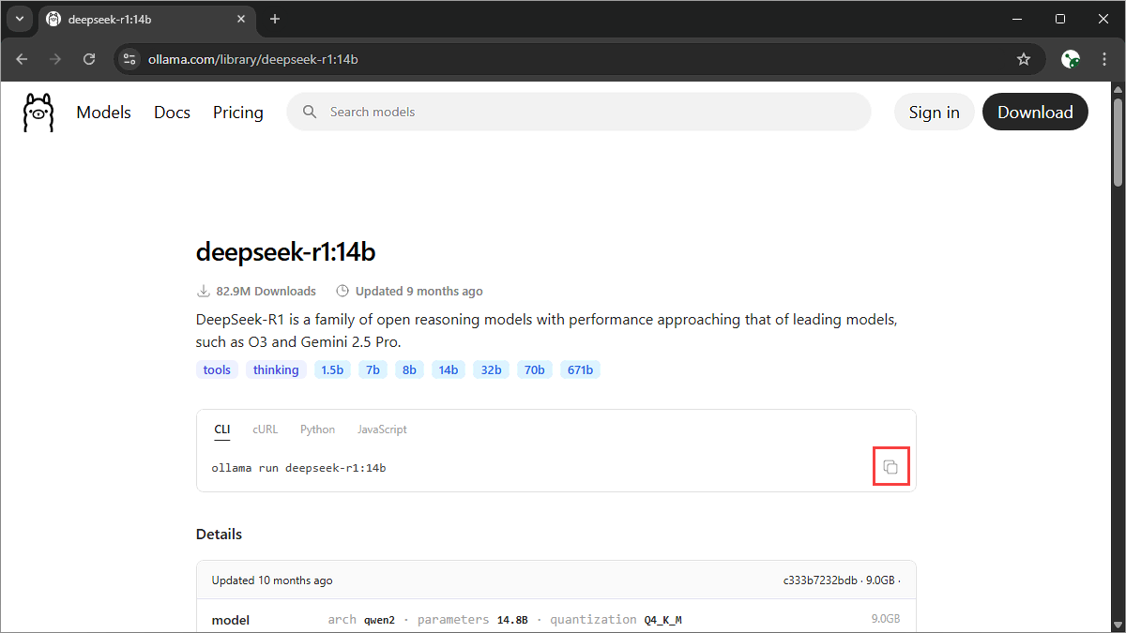Reload the current page
This screenshot has width=1126, height=633.
pos(89,59)
